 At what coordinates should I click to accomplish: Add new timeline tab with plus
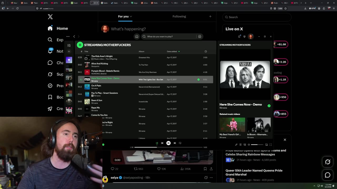click(210, 16)
